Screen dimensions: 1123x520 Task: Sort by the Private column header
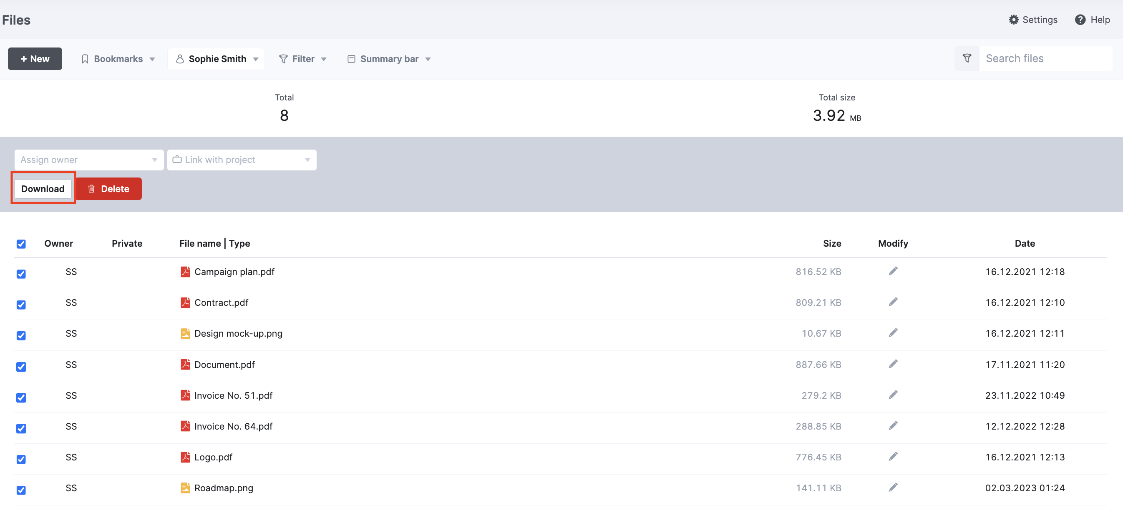(x=127, y=243)
